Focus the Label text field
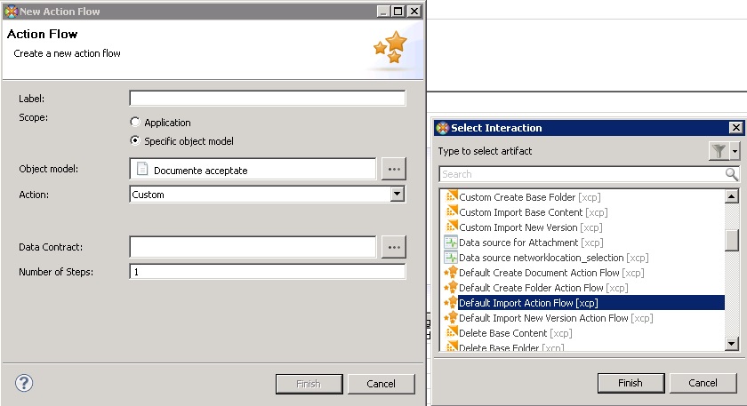The height and width of the screenshot is (406, 747). pyautogui.click(x=268, y=98)
